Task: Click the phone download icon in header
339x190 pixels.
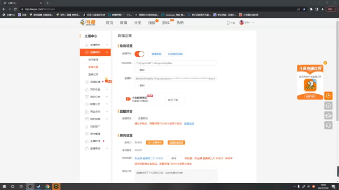Action: click(x=228, y=23)
